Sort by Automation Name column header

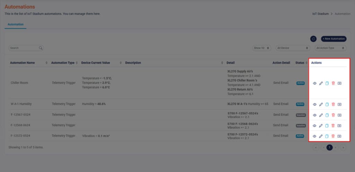tap(23, 63)
